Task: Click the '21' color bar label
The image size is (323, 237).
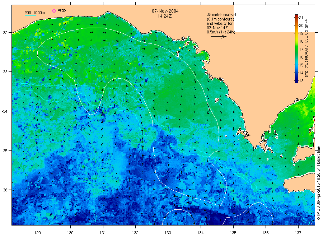Action: [301, 18]
